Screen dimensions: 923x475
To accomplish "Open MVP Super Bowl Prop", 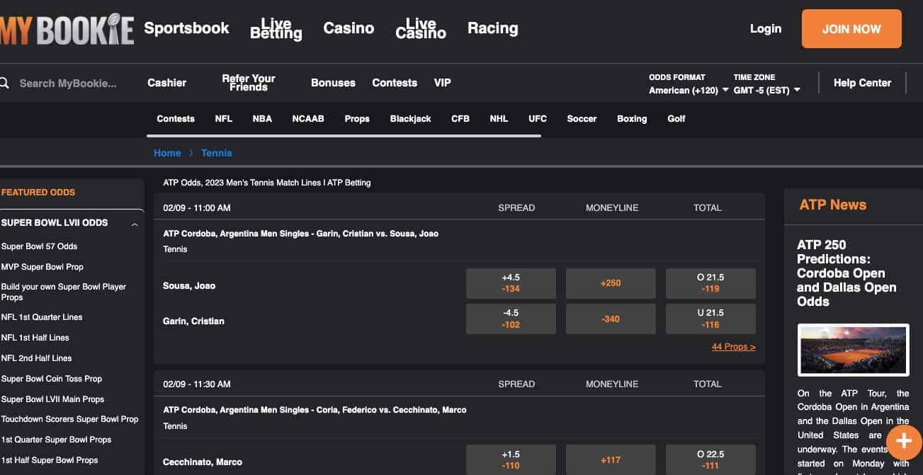I will (43, 267).
